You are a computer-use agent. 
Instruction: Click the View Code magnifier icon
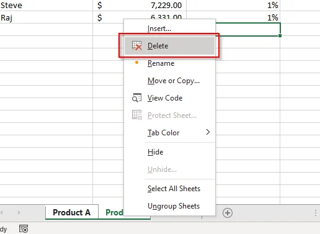coord(137,98)
